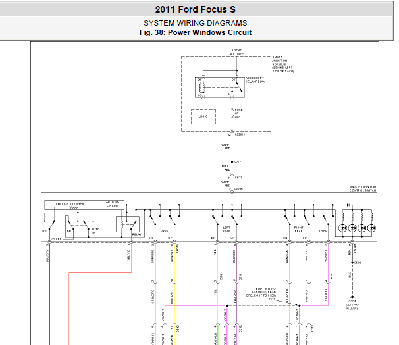
Task: Click the "RELAY" label in master switch
Action: pyautogui.click(x=137, y=234)
